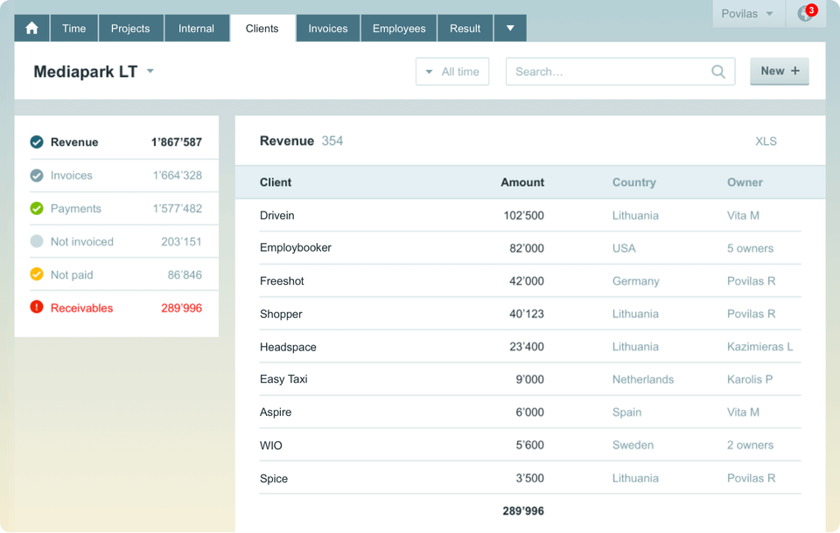840x533 pixels.
Task: Click the New button
Action: click(779, 71)
